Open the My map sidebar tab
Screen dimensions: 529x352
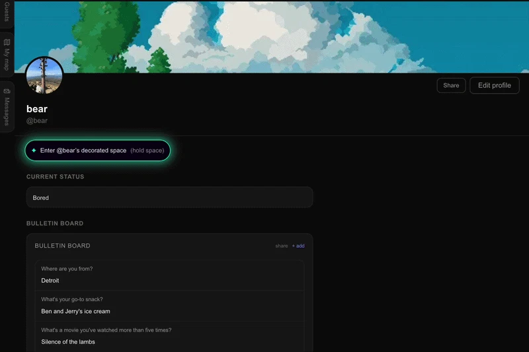coord(7,55)
